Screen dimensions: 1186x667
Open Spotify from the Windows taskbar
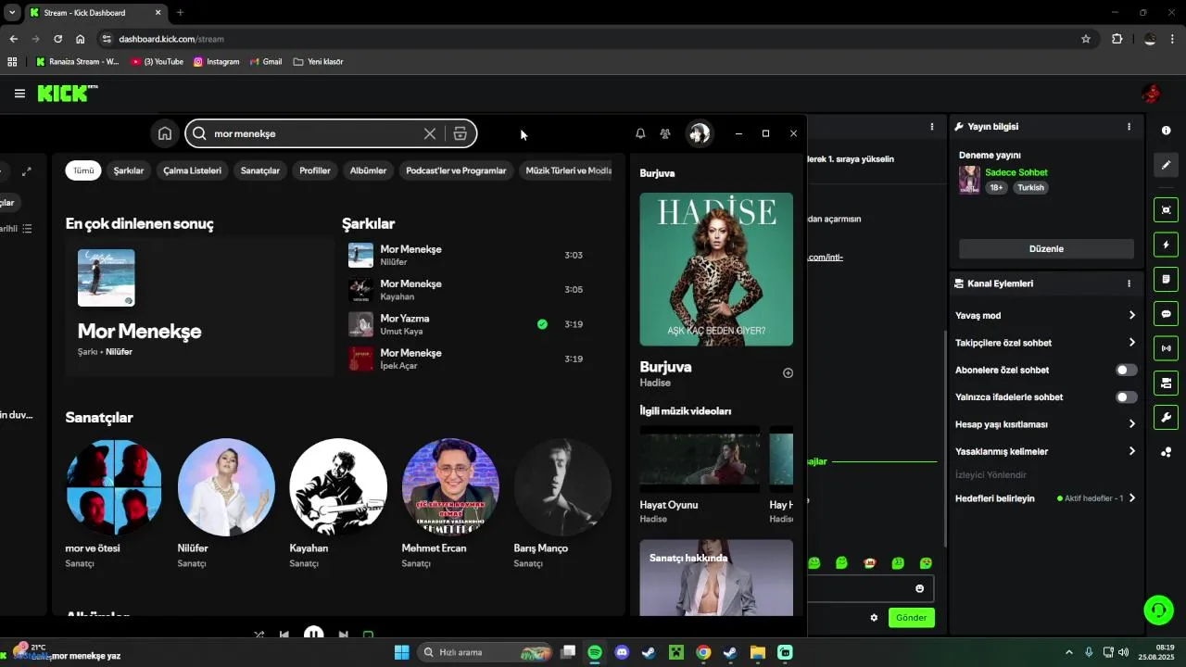coord(595,652)
